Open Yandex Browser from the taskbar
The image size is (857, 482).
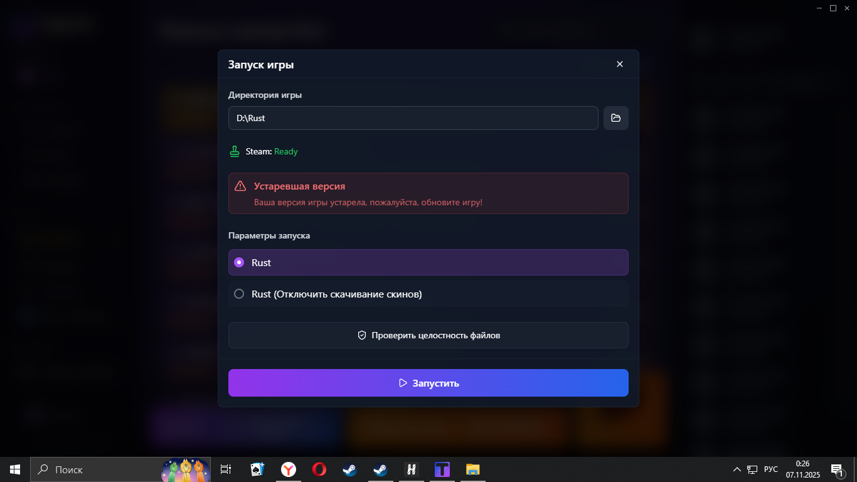pyautogui.click(x=288, y=469)
